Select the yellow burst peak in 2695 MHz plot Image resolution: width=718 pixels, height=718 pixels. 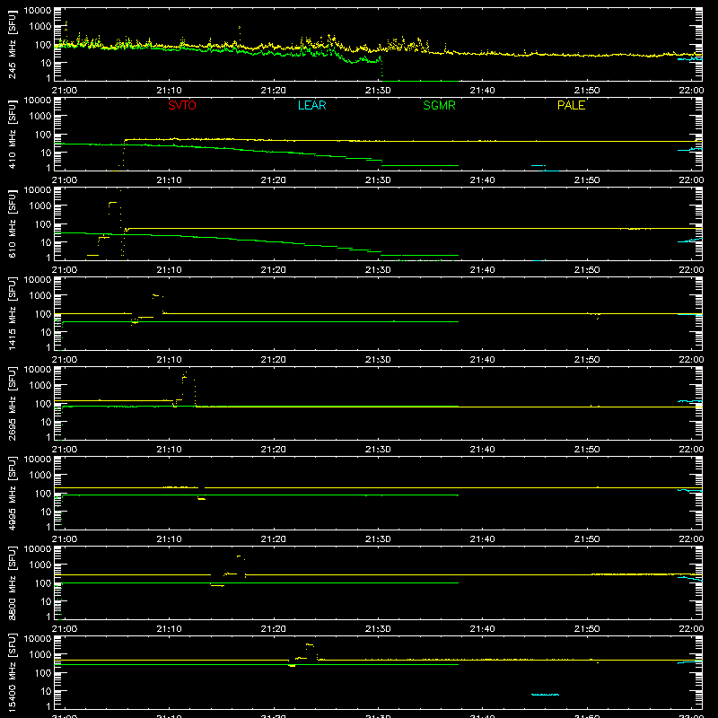pyautogui.click(x=185, y=376)
